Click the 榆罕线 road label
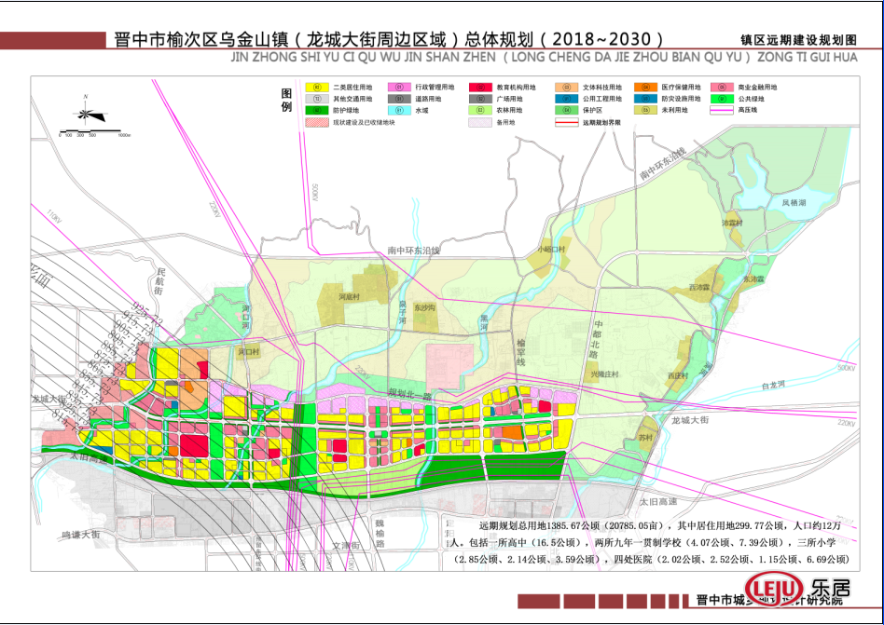 tap(521, 352)
